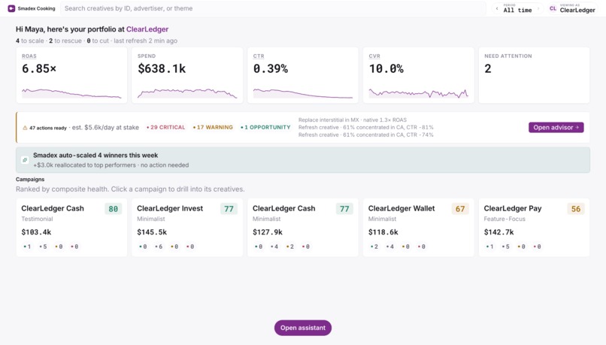This screenshot has width=606, height=345.
Task: Filter by 17 WARNING badge
Action: 213,128
